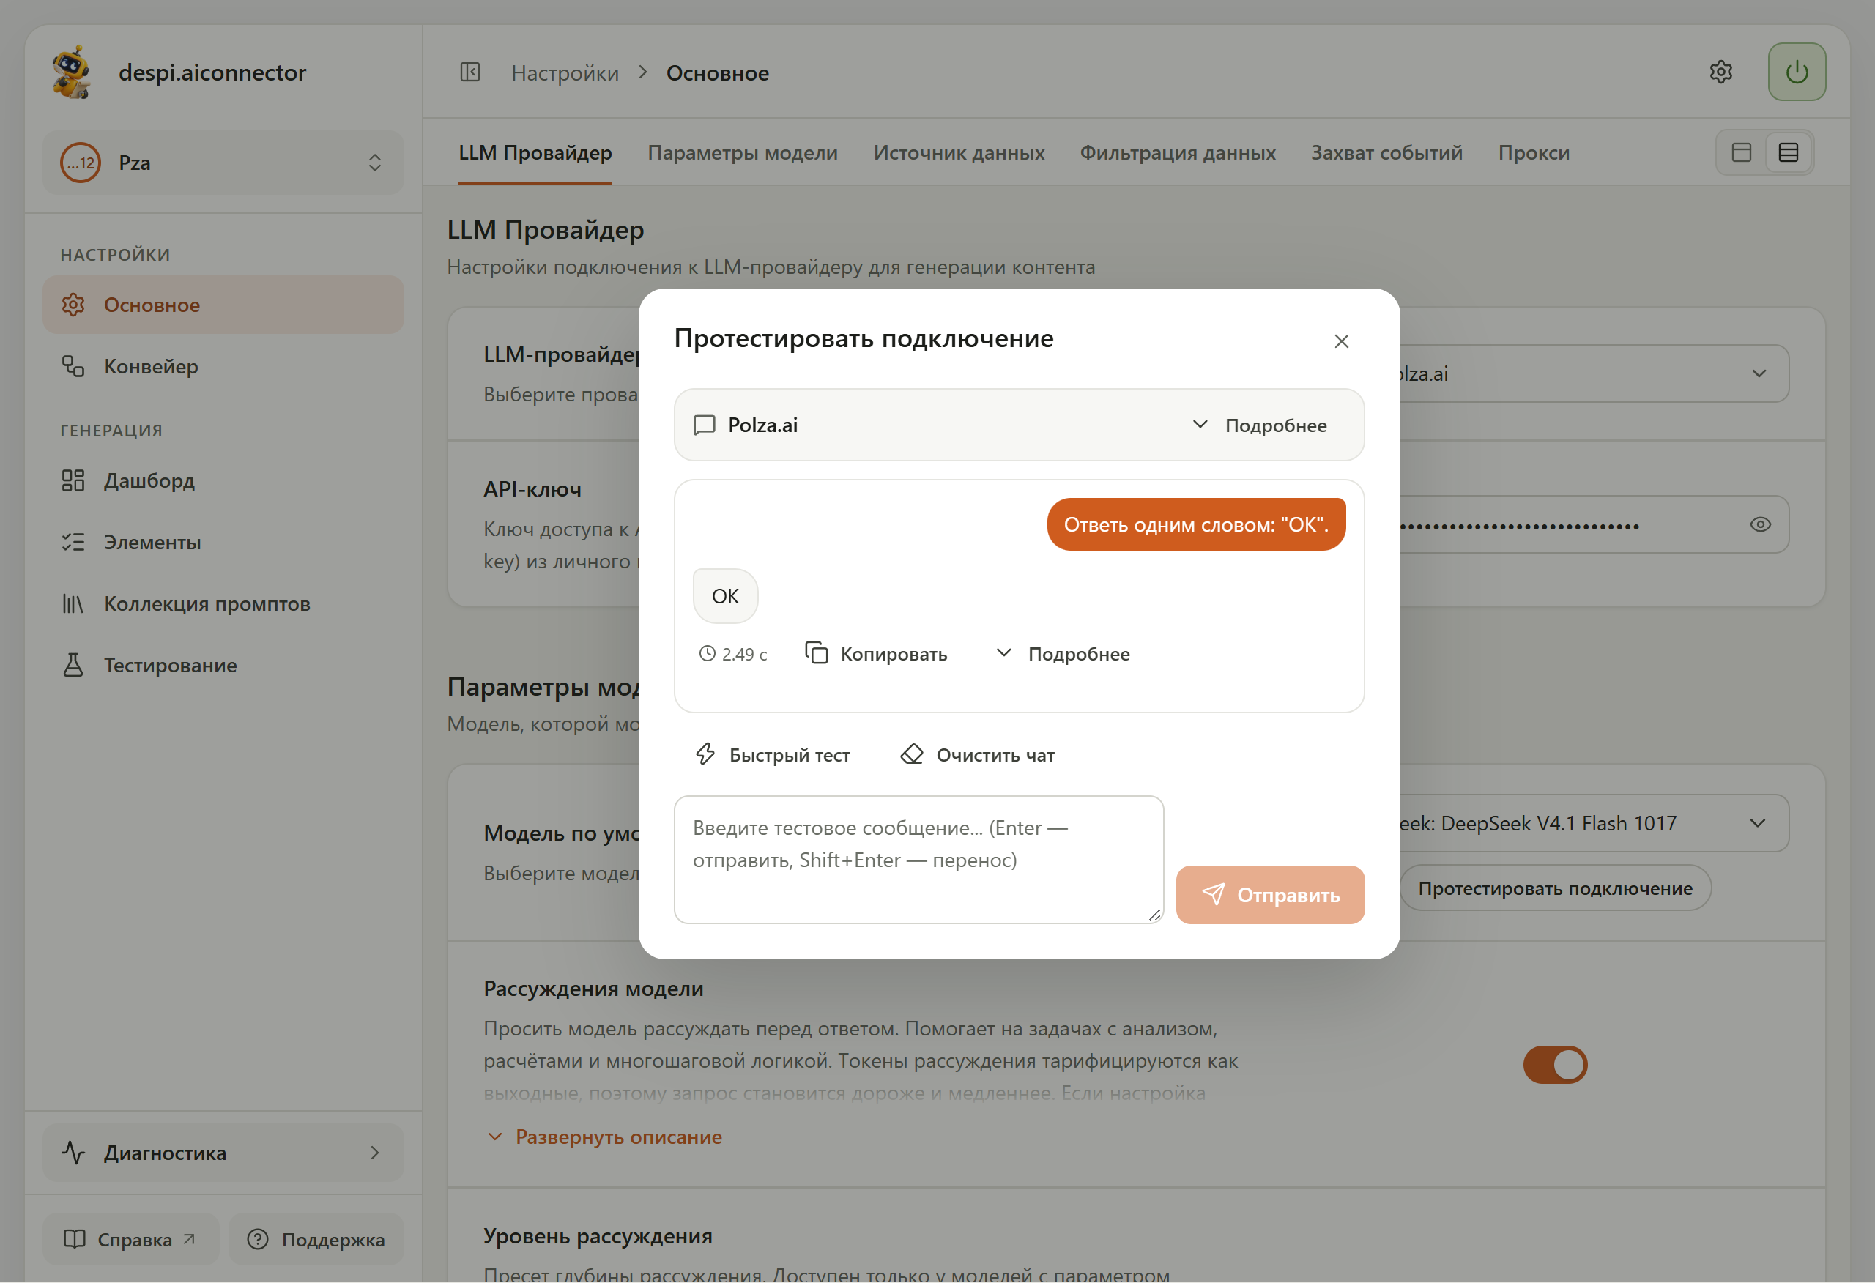Open Тестирование in sidebar
Image resolution: width=1875 pixels, height=1283 pixels.
point(223,666)
